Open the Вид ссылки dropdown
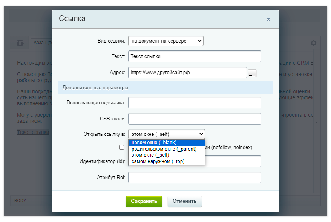 (x=165, y=41)
